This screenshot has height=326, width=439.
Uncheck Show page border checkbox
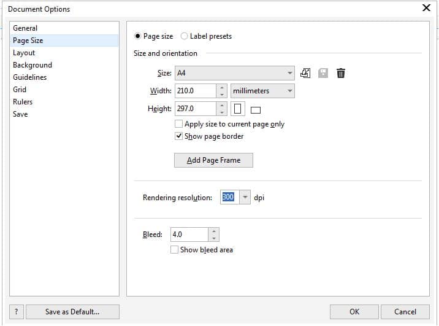(179, 136)
